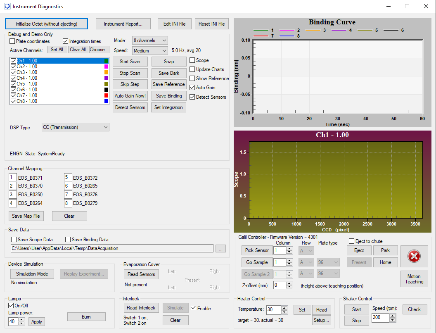436x333 pixels.
Task: Click the EOS_B0376 channel mapping label
Action: tap(85, 195)
